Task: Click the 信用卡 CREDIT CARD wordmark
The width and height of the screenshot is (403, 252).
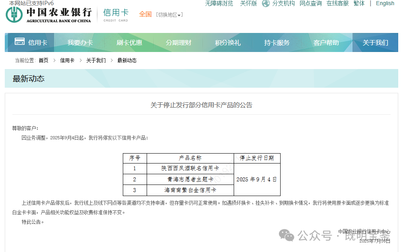Action: pos(115,15)
